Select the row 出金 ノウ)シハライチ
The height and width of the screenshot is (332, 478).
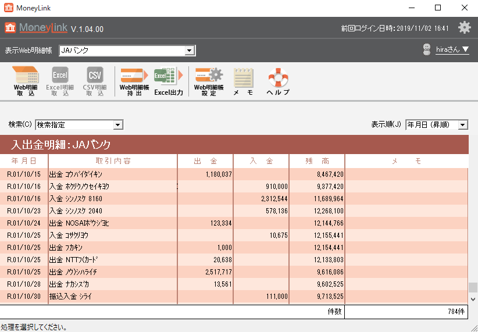[234, 272]
